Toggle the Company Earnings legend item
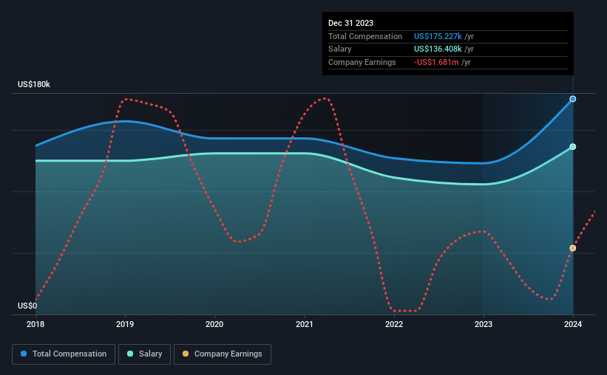The height and width of the screenshot is (375, 607). (x=223, y=354)
